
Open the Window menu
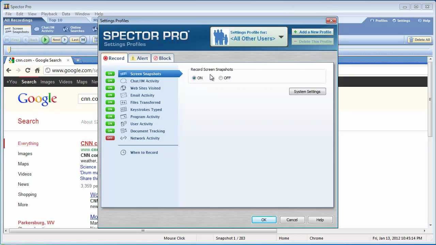tap(82, 14)
